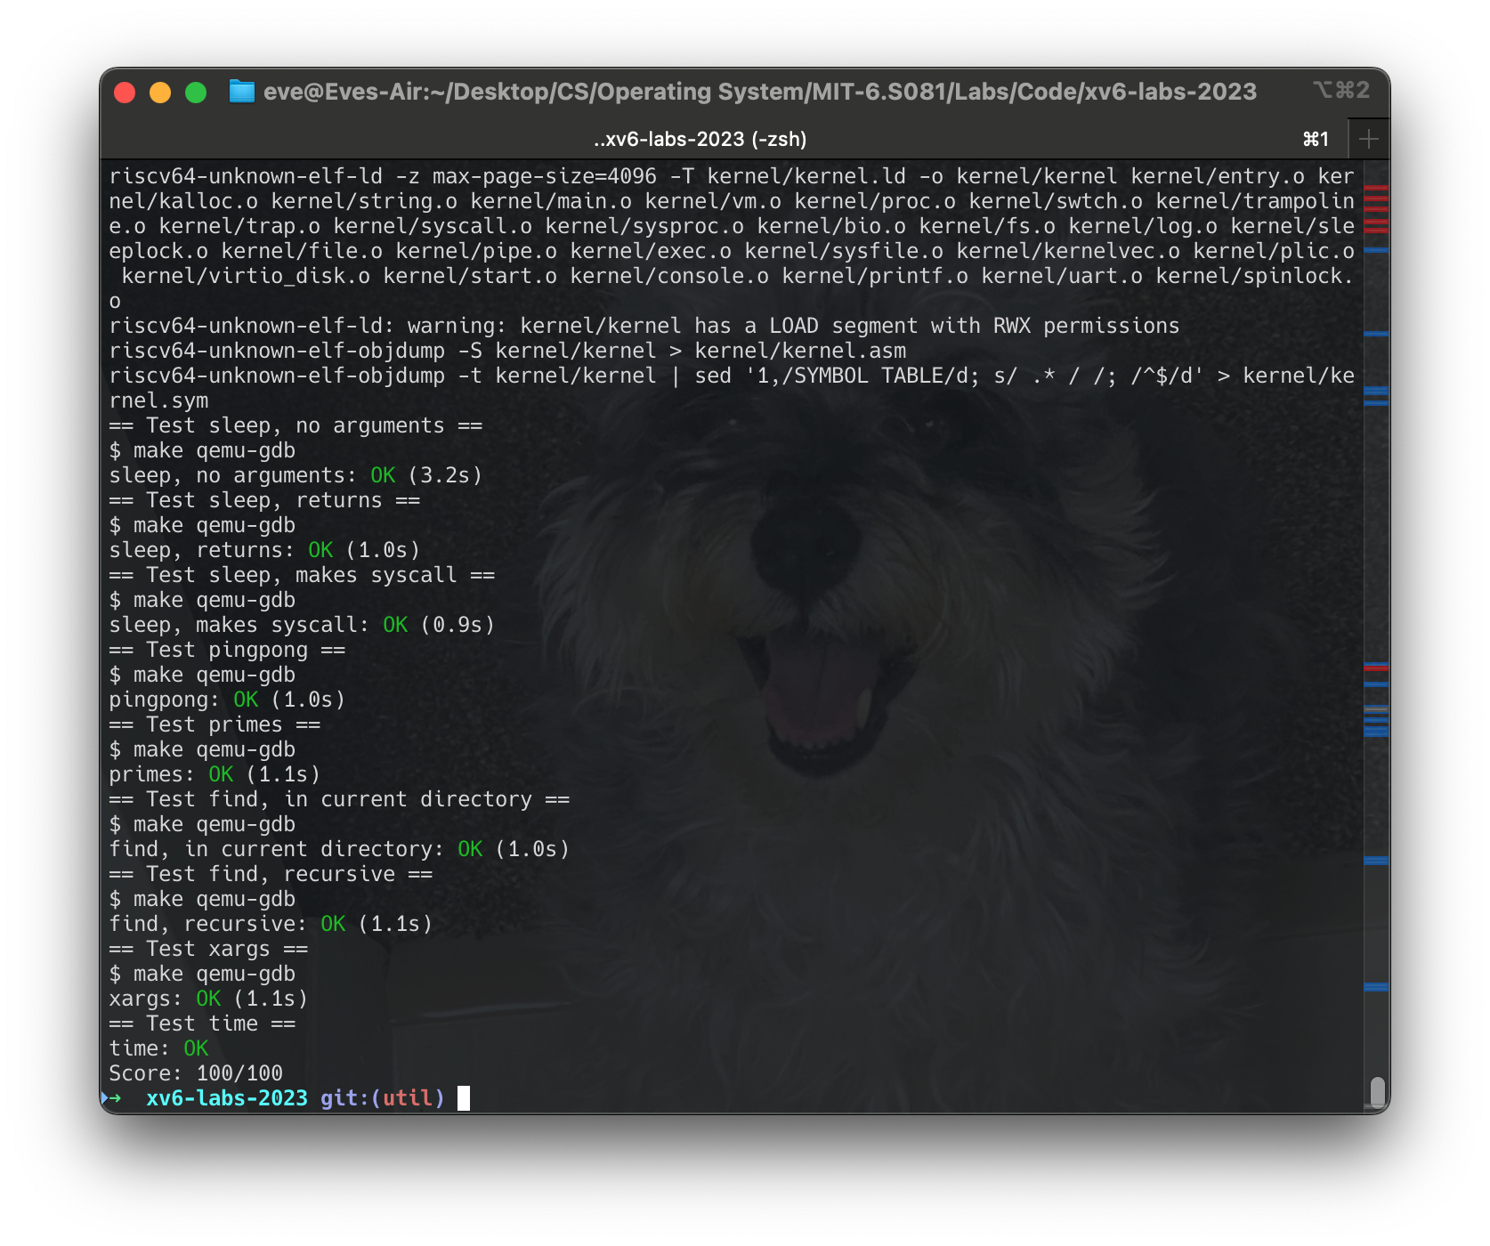This screenshot has height=1246, width=1490.
Task: Click the window title path text
Action: pyautogui.click(x=761, y=90)
